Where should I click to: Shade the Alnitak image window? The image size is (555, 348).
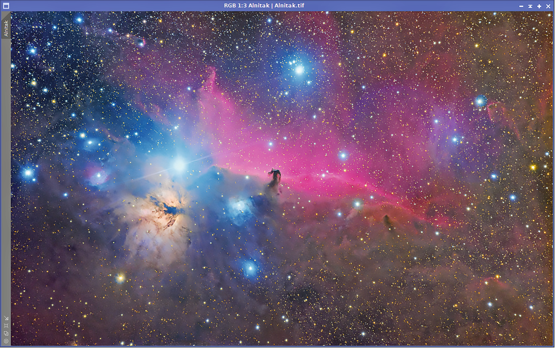(x=530, y=6)
